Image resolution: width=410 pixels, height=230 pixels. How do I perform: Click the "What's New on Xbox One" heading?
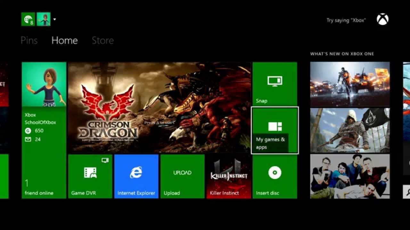click(342, 54)
